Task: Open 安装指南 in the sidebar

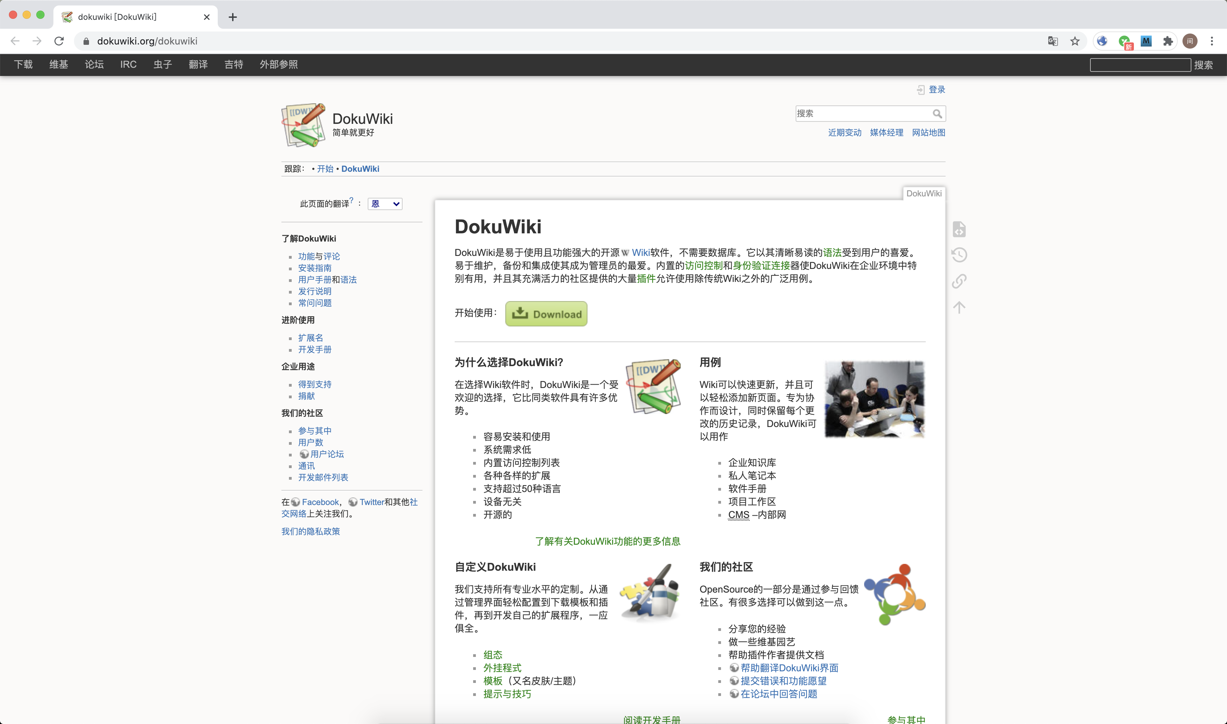Action: click(315, 268)
